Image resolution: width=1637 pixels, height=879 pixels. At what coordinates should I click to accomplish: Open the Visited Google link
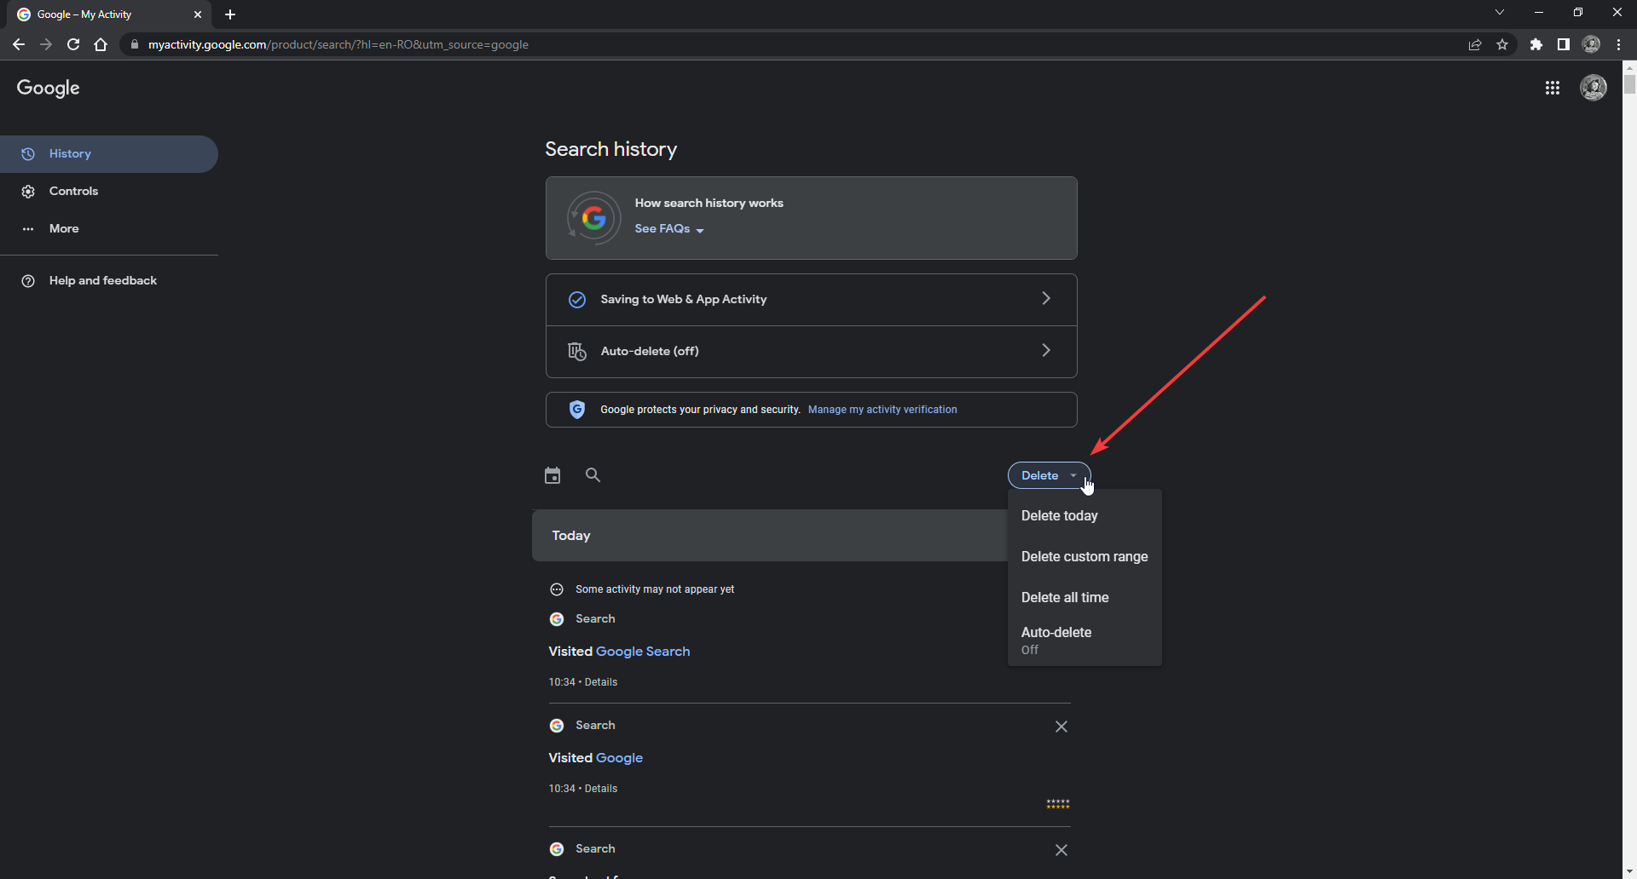point(619,758)
